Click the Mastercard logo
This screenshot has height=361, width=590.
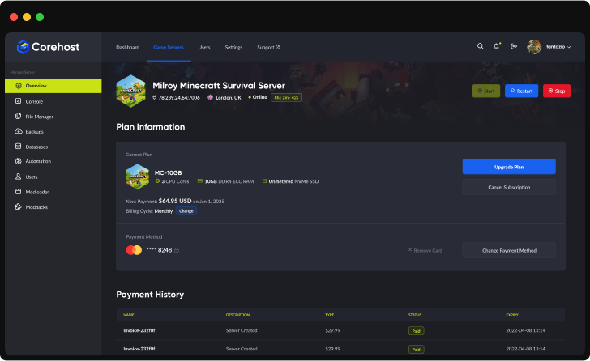[x=134, y=250]
